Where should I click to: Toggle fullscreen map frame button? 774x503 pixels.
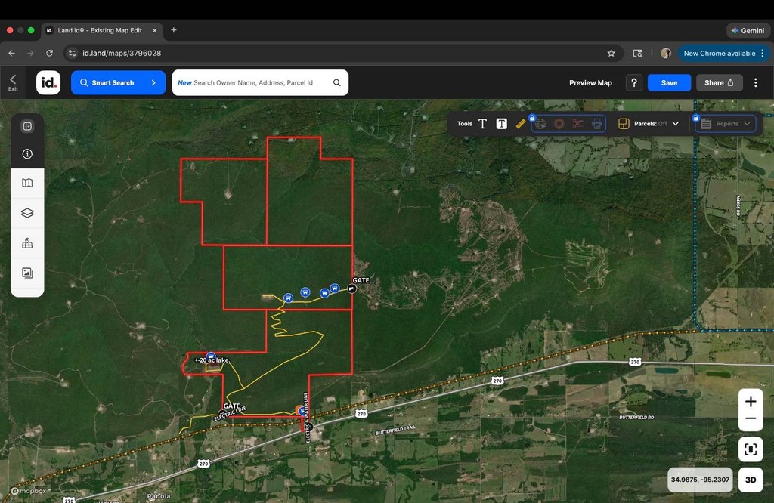[750, 450]
